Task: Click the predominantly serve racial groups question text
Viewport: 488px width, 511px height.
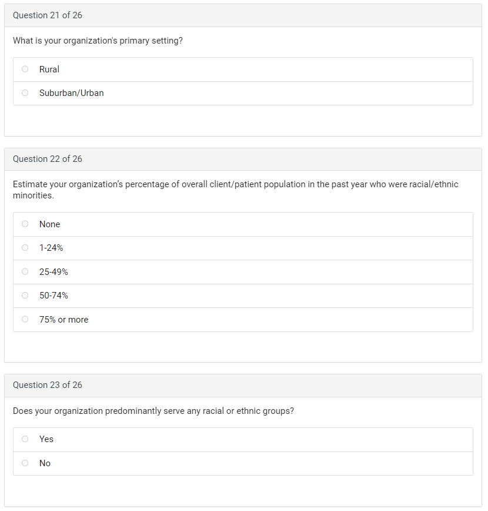Action: pyautogui.click(x=153, y=411)
